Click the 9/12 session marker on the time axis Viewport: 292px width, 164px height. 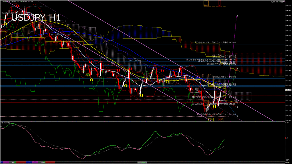pos(43,162)
